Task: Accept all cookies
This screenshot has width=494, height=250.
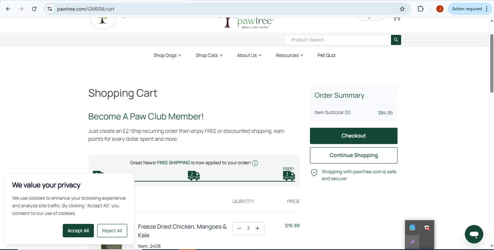Action: [x=78, y=231]
